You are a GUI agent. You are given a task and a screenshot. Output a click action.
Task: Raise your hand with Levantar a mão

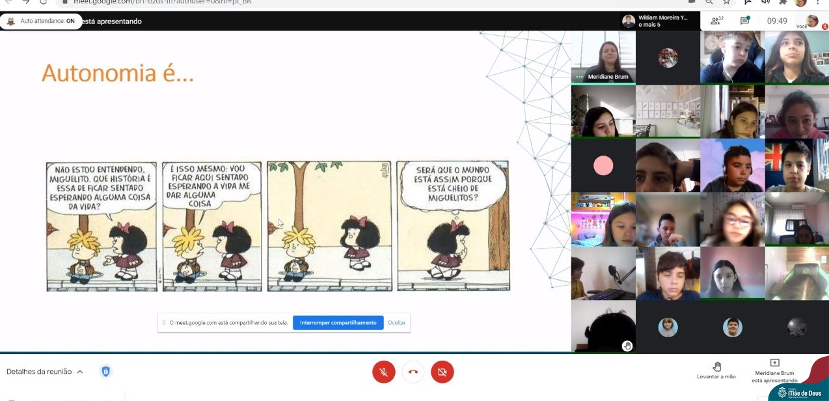[716, 370]
